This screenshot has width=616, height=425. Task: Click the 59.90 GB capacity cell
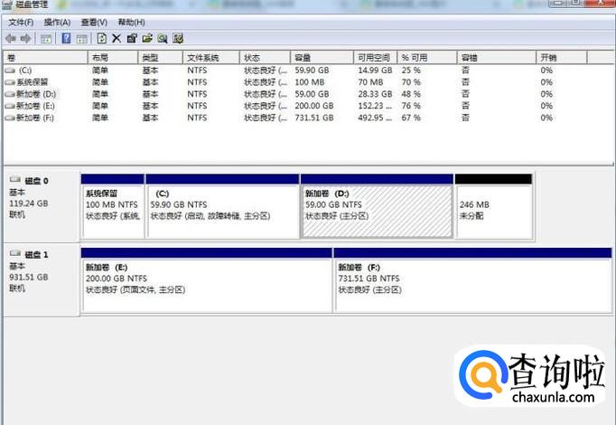pos(312,71)
